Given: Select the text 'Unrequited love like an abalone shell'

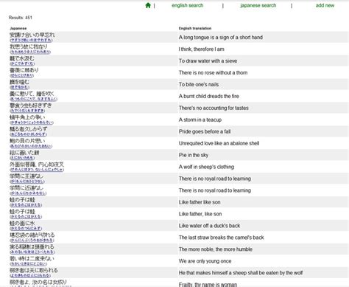Looking at the screenshot, I should coord(219,143).
